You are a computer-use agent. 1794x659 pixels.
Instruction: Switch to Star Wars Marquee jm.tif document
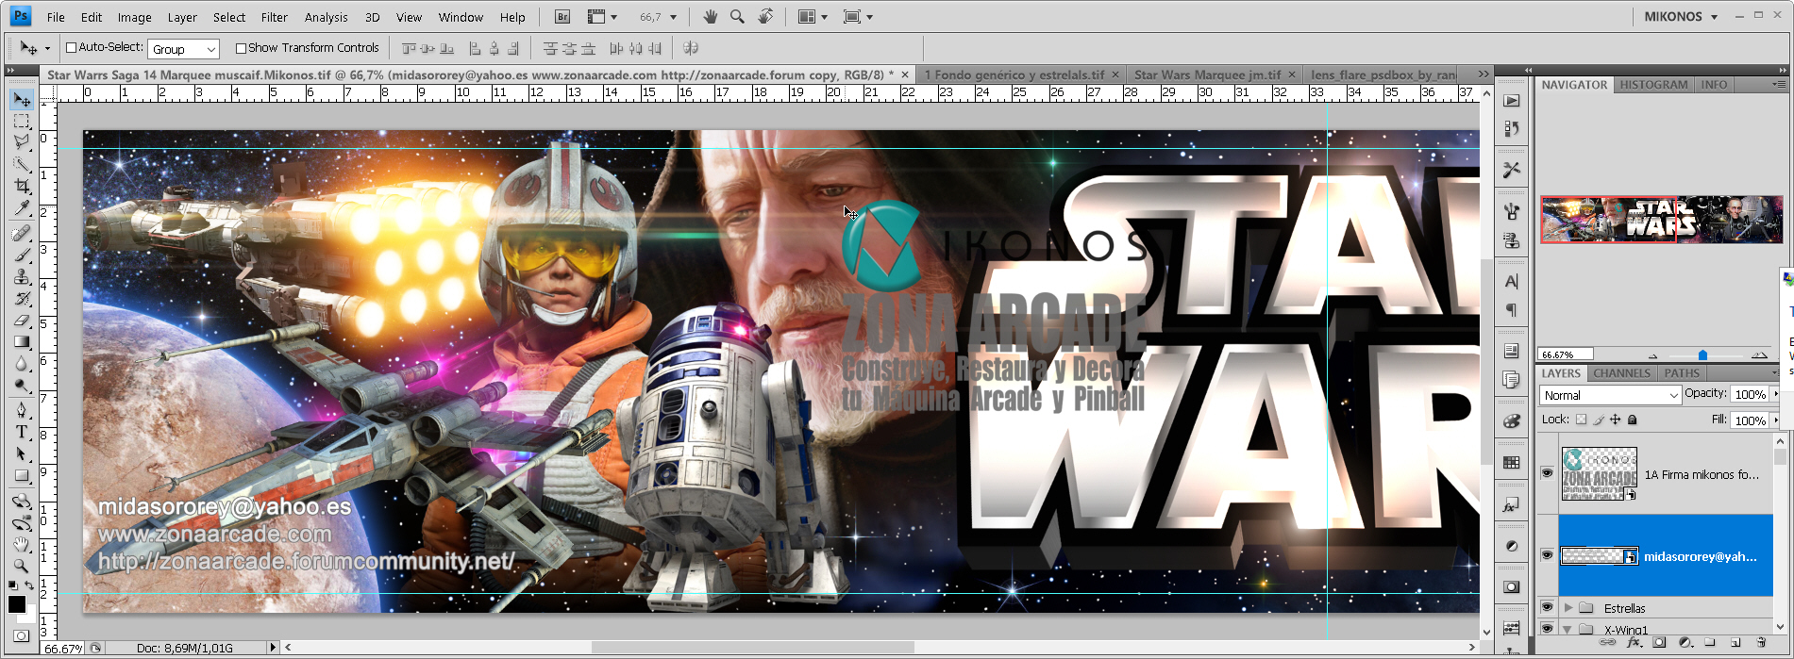point(1207,74)
